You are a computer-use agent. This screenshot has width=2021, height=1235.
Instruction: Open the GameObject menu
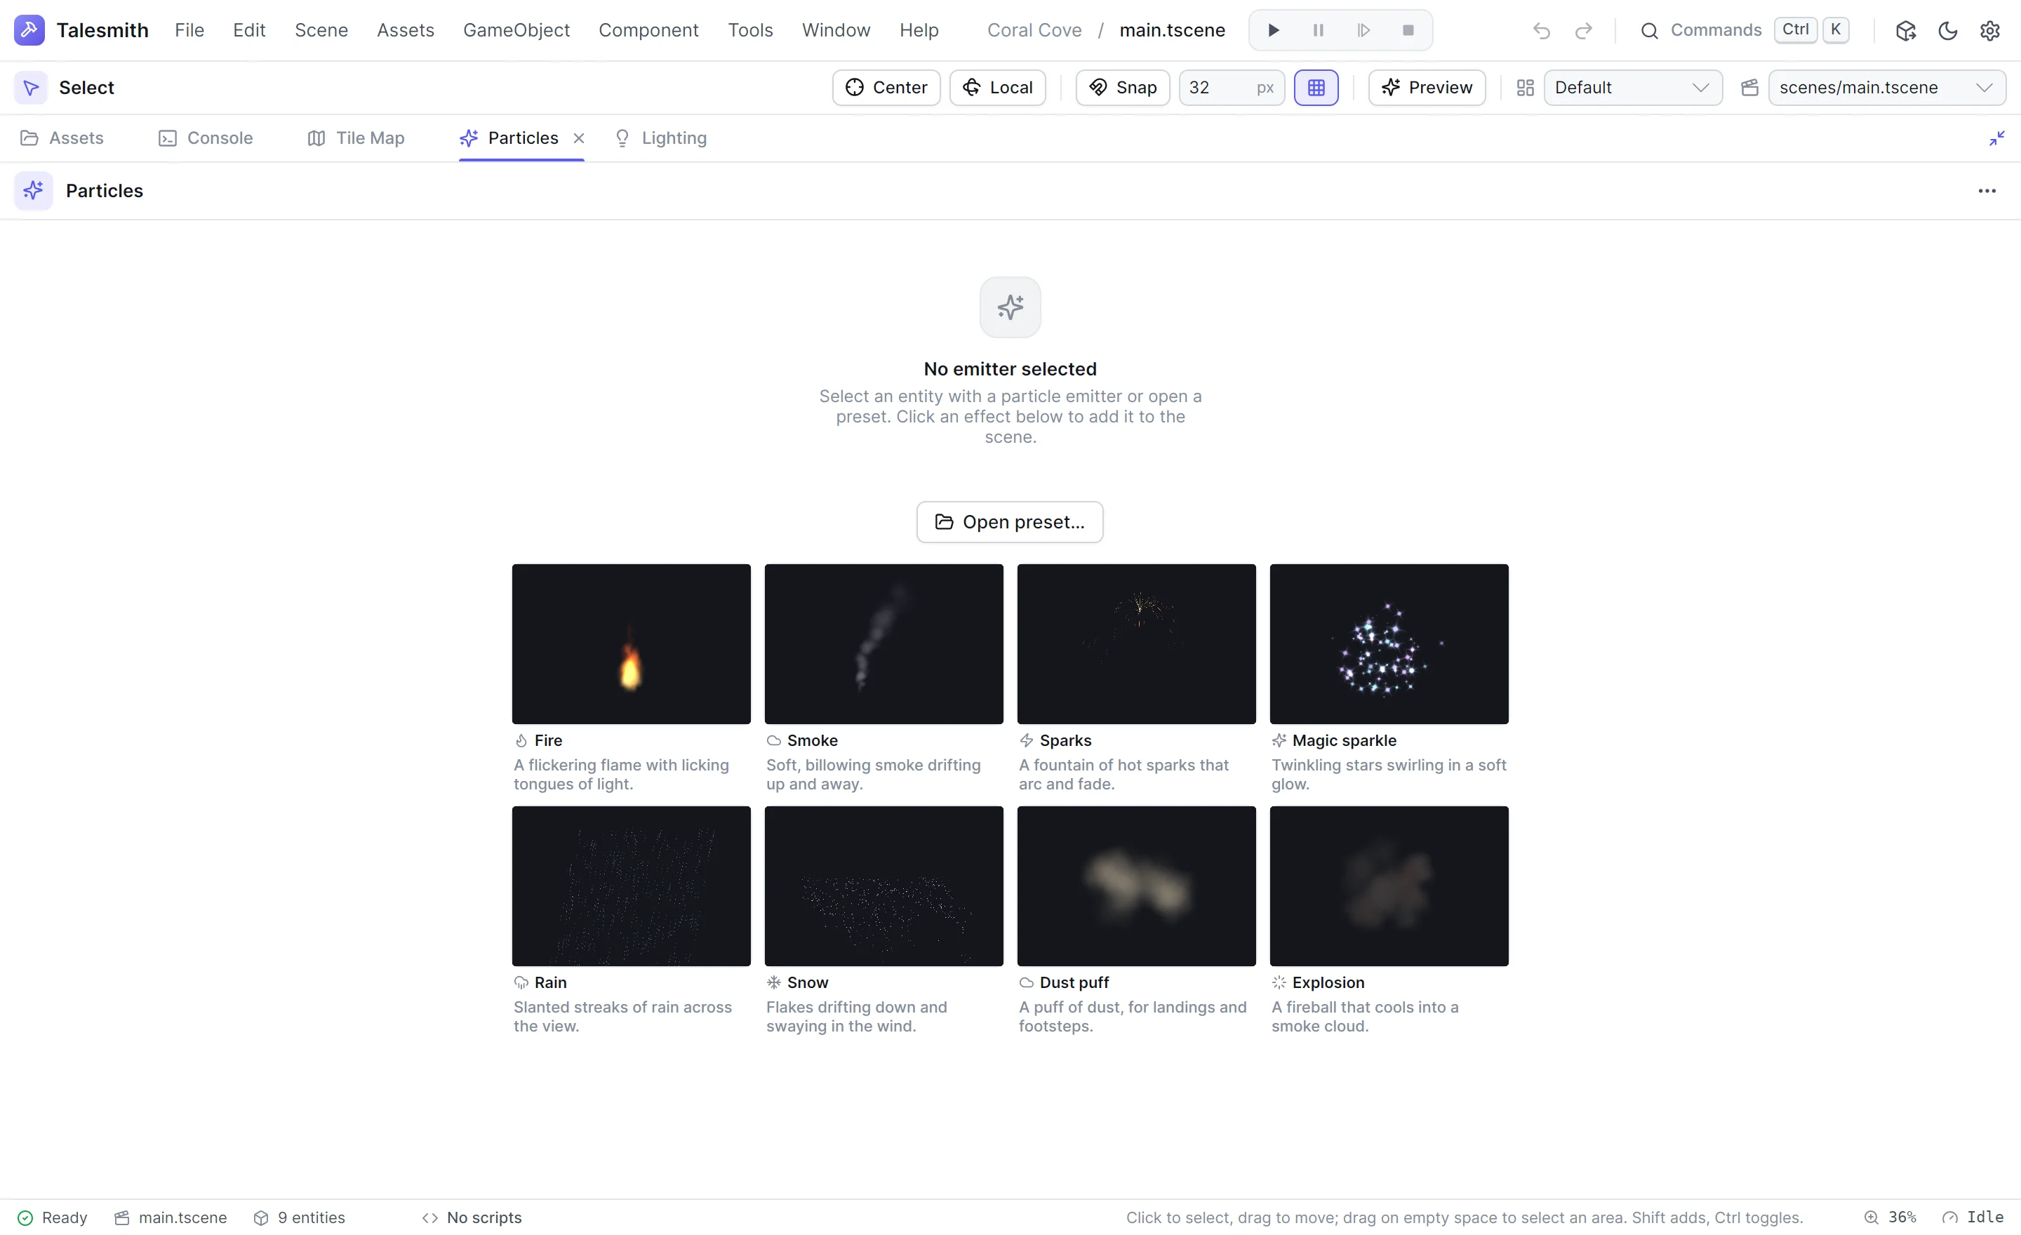(x=516, y=30)
